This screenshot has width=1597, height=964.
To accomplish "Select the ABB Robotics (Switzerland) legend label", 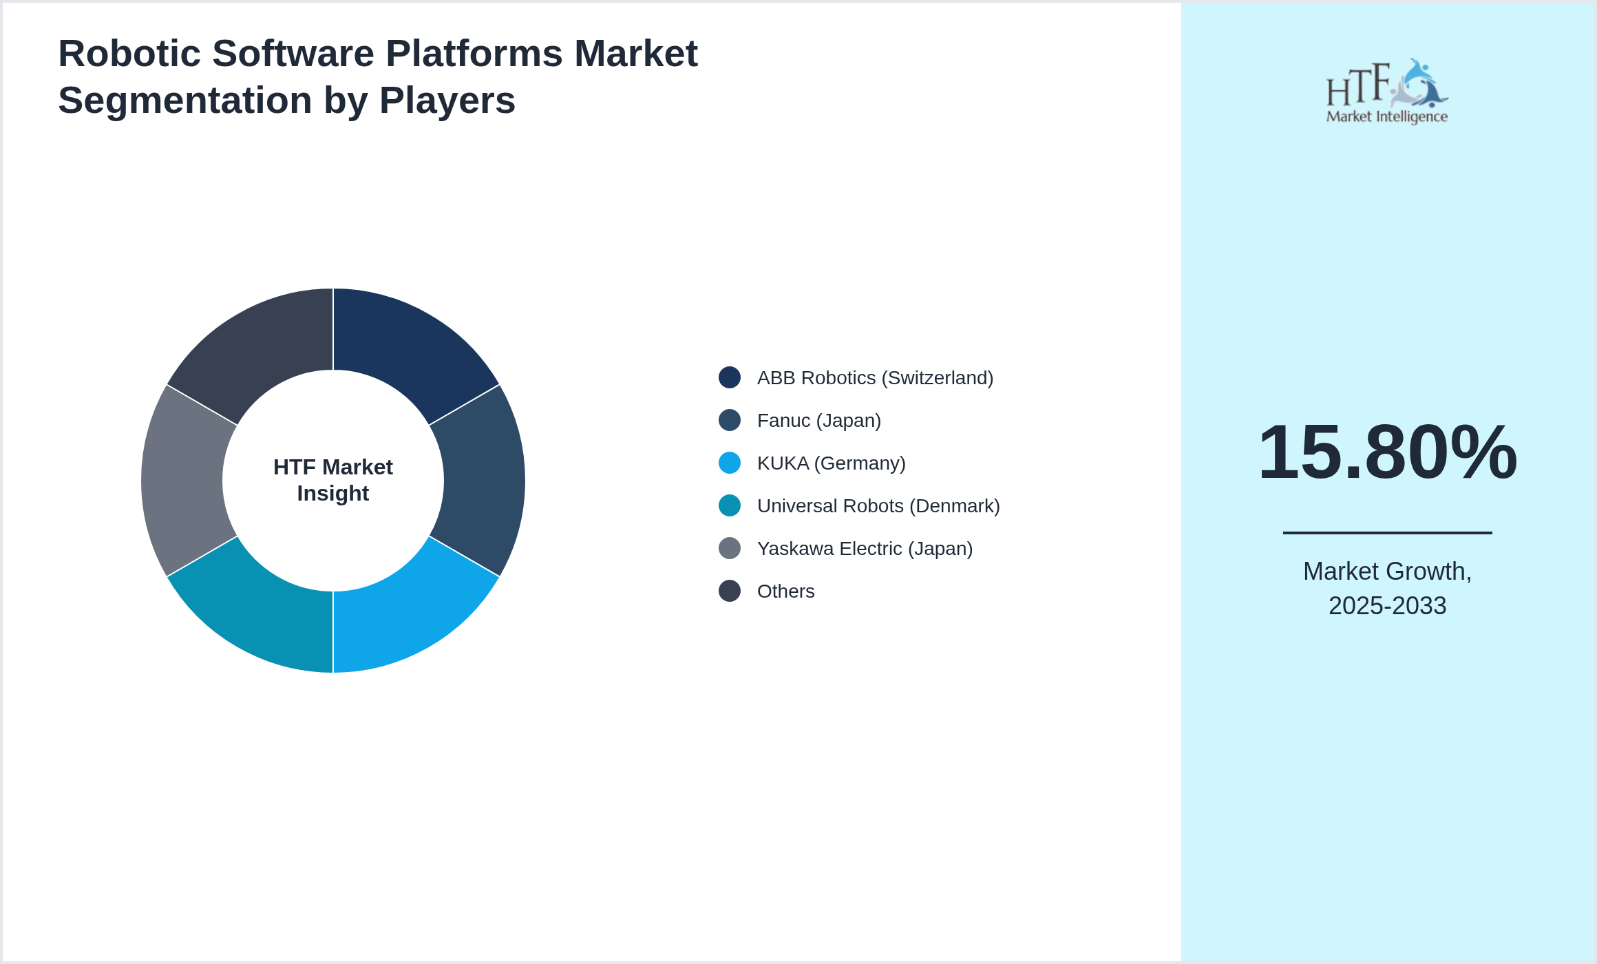I will (x=875, y=377).
